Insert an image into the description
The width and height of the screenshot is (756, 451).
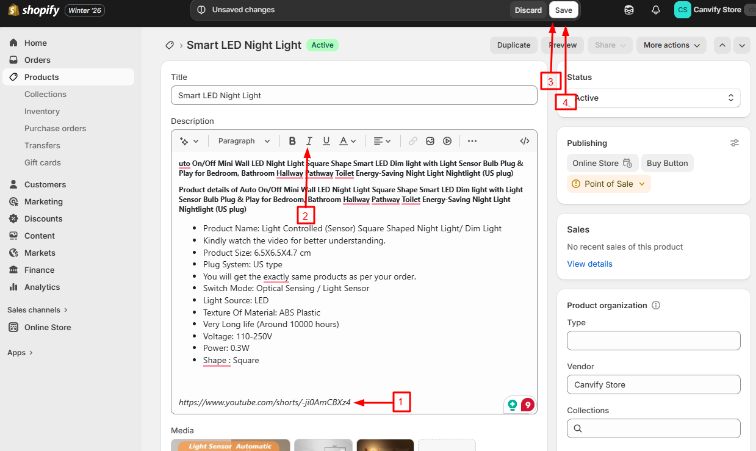click(x=430, y=141)
